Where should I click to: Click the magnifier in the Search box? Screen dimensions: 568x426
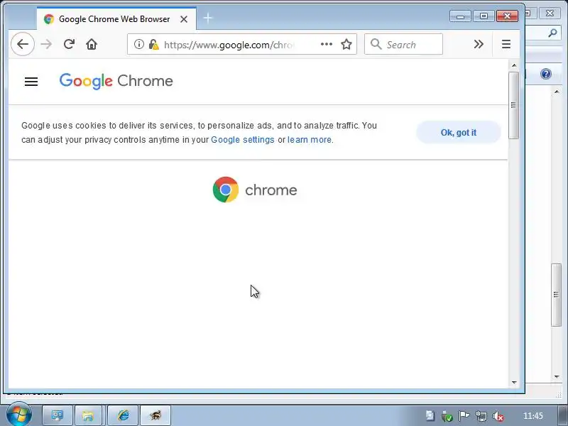tap(376, 44)
